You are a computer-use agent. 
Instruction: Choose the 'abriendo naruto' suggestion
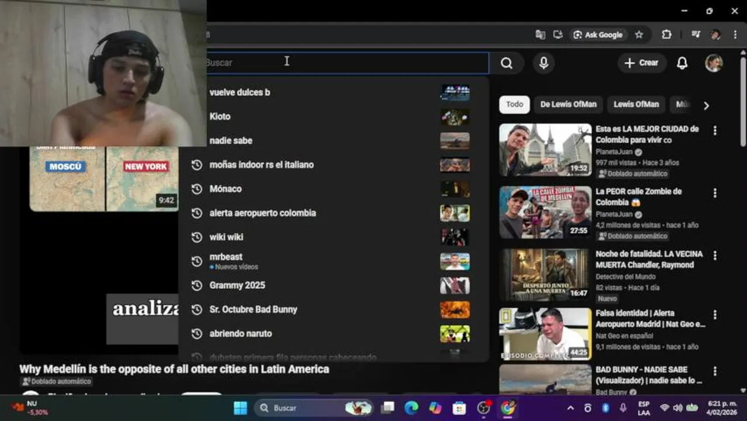point(333,333)
